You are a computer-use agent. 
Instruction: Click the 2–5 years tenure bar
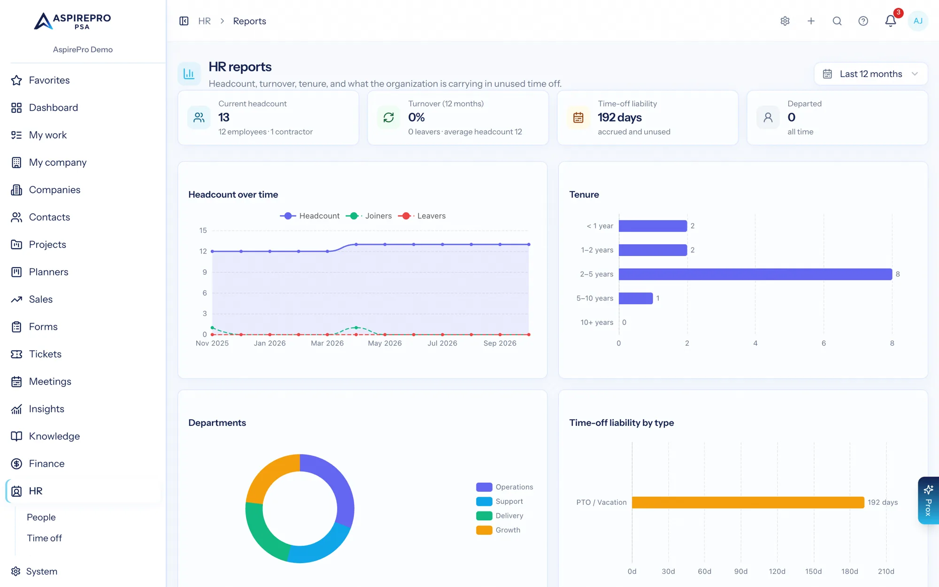click(755, 274)
